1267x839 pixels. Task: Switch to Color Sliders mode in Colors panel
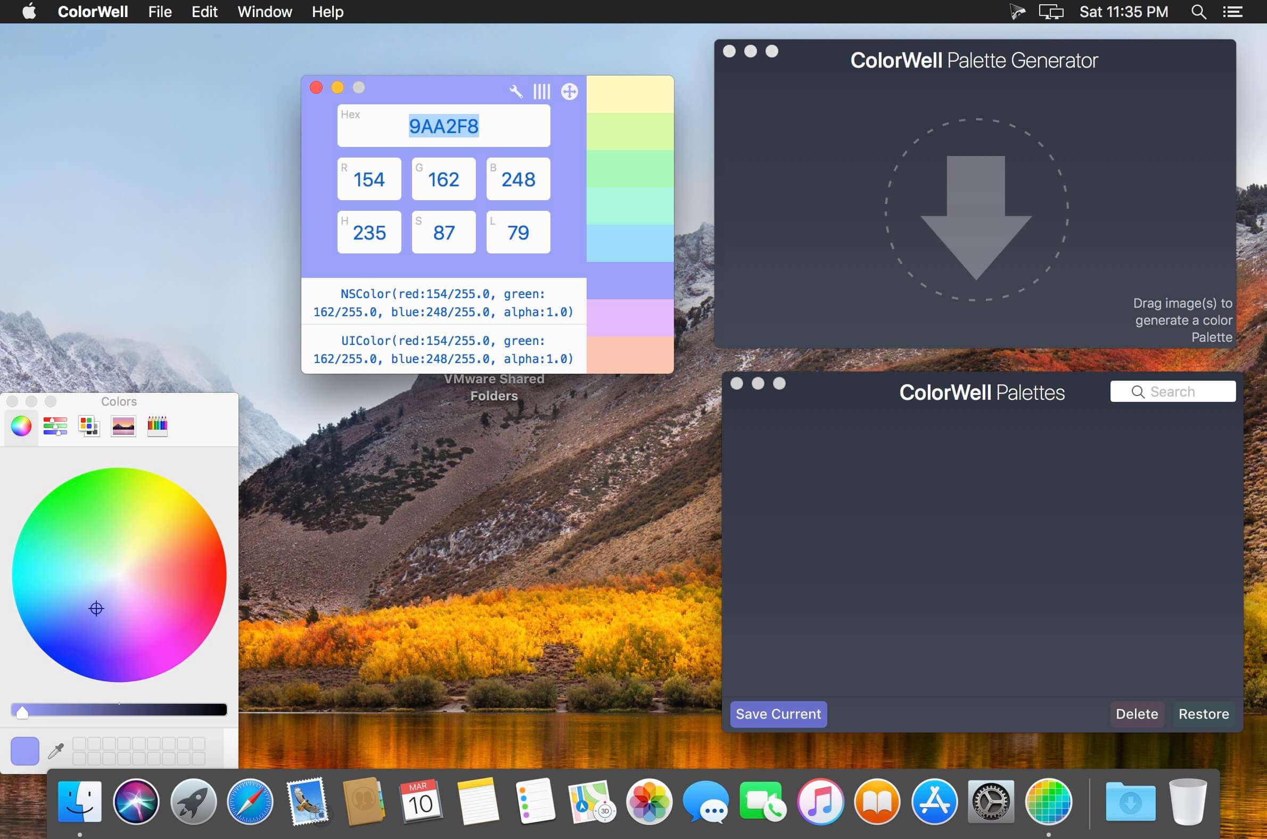pyautogui.click(x=54, y=426)
